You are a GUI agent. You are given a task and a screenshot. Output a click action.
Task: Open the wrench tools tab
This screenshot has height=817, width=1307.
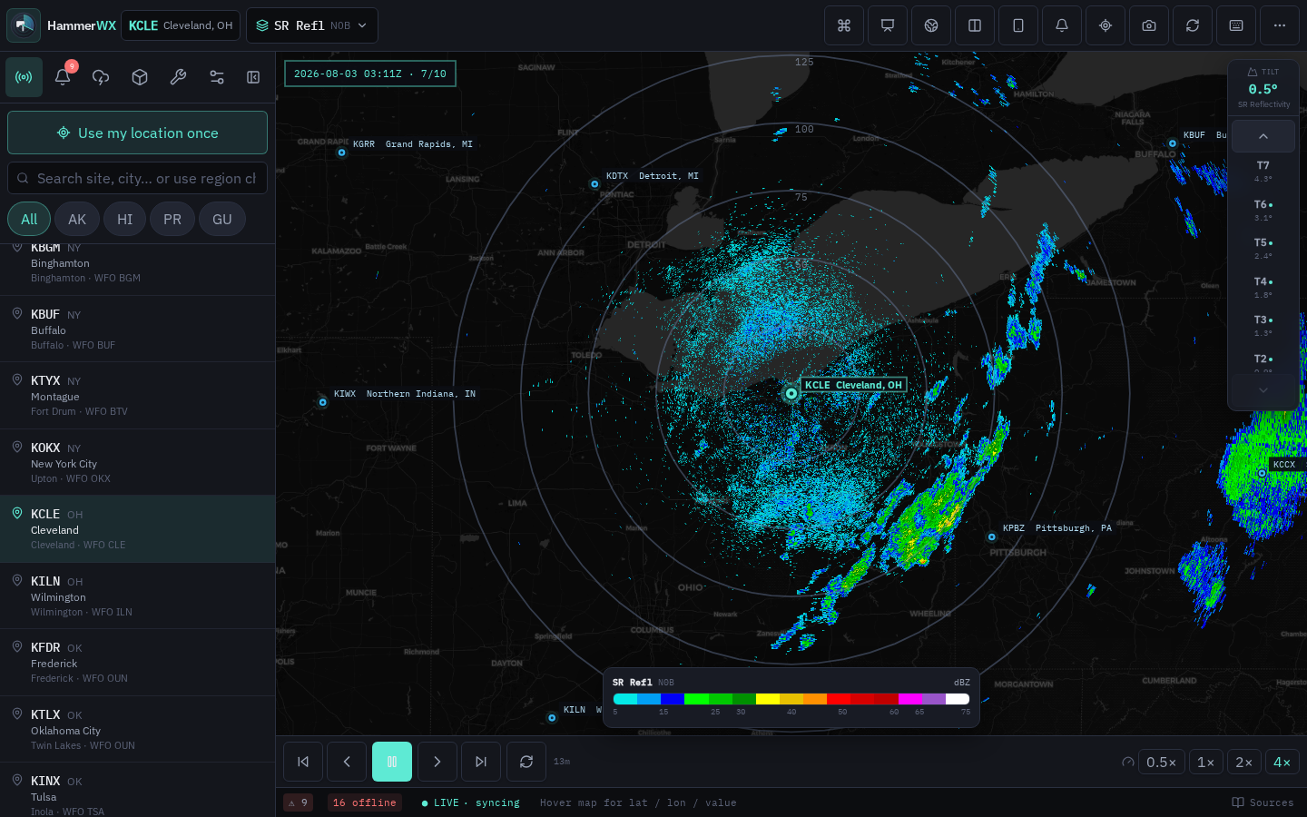[178, 77]
